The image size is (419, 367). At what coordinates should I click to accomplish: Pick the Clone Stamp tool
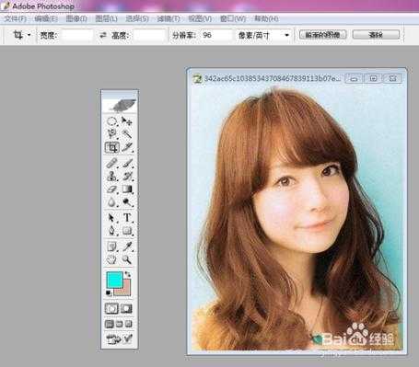(x=111, y=176)
